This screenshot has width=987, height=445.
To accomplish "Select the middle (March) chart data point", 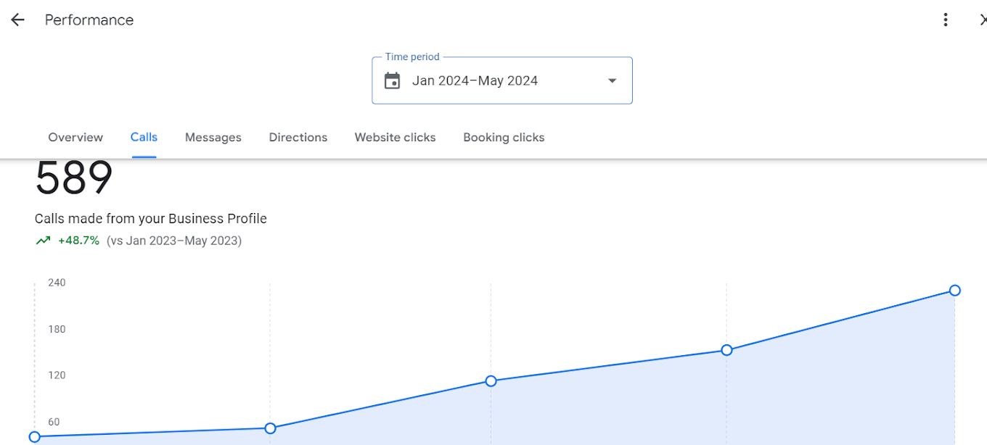I will (x=491, y=381).
